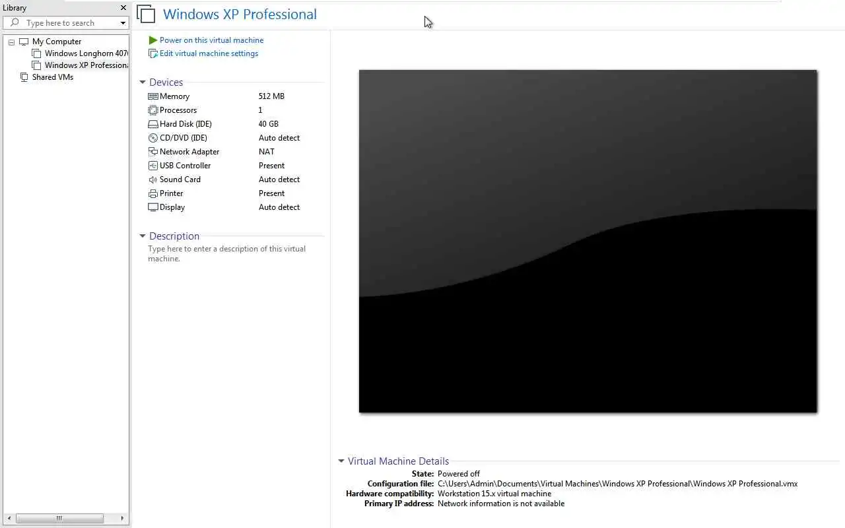This screenshot has width=845, height=528.
Task: Click the Display monitor icon
Action: click(x=153, y=207)
